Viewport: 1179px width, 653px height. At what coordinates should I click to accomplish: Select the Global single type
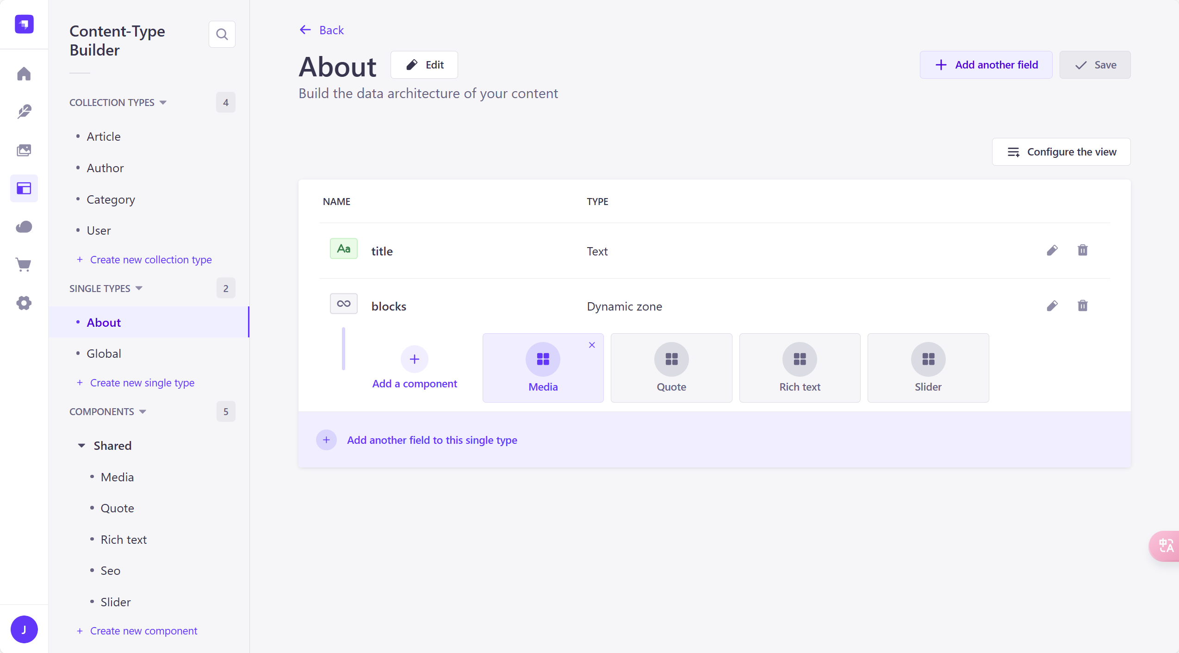(104, 354)
